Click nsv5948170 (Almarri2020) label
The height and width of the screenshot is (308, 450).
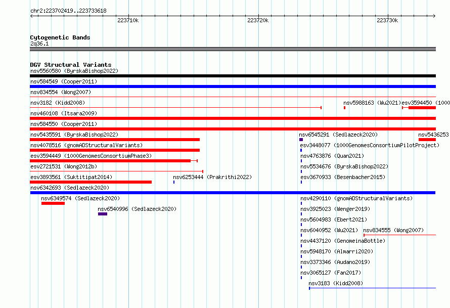tap(337, 251)
